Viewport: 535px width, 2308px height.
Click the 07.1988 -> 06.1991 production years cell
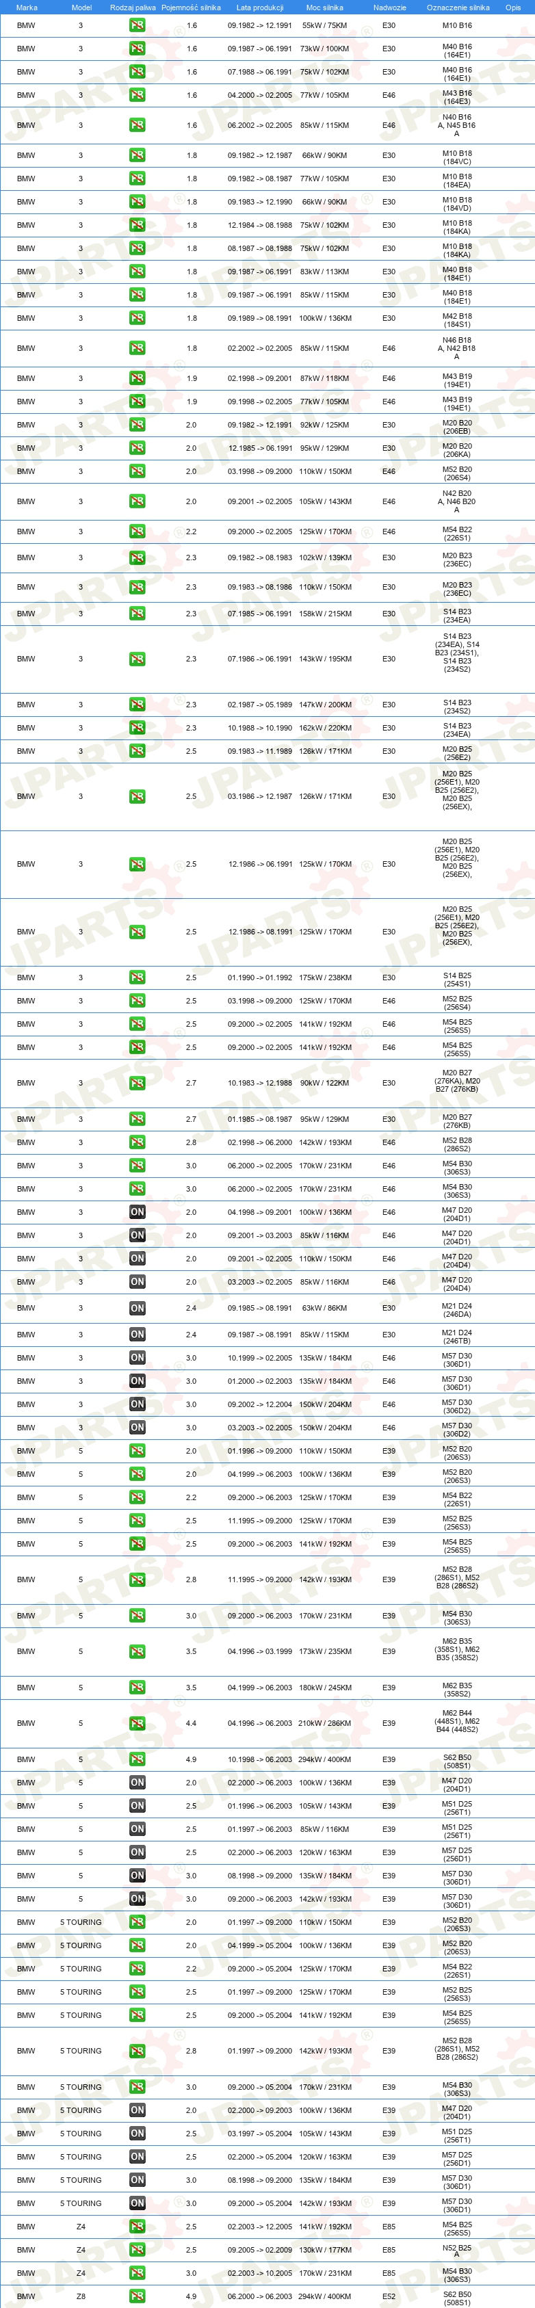260,72
